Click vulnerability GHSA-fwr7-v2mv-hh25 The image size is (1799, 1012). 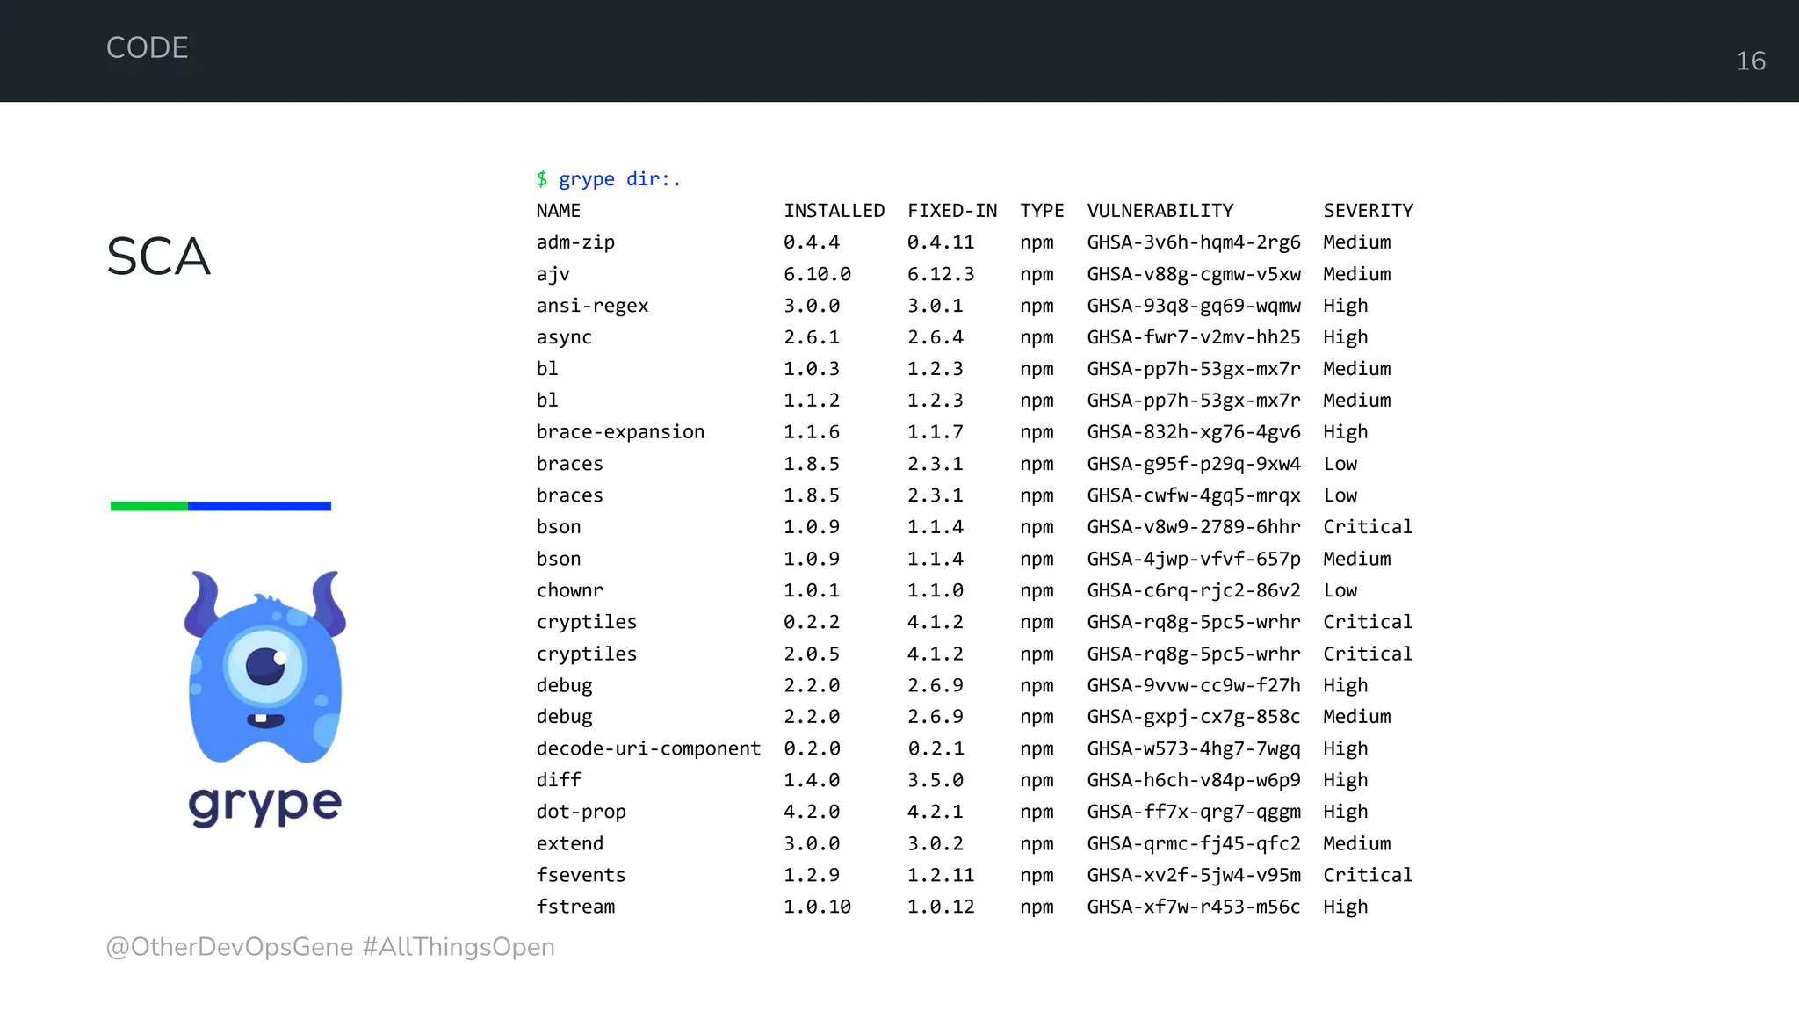point(1194,337)
